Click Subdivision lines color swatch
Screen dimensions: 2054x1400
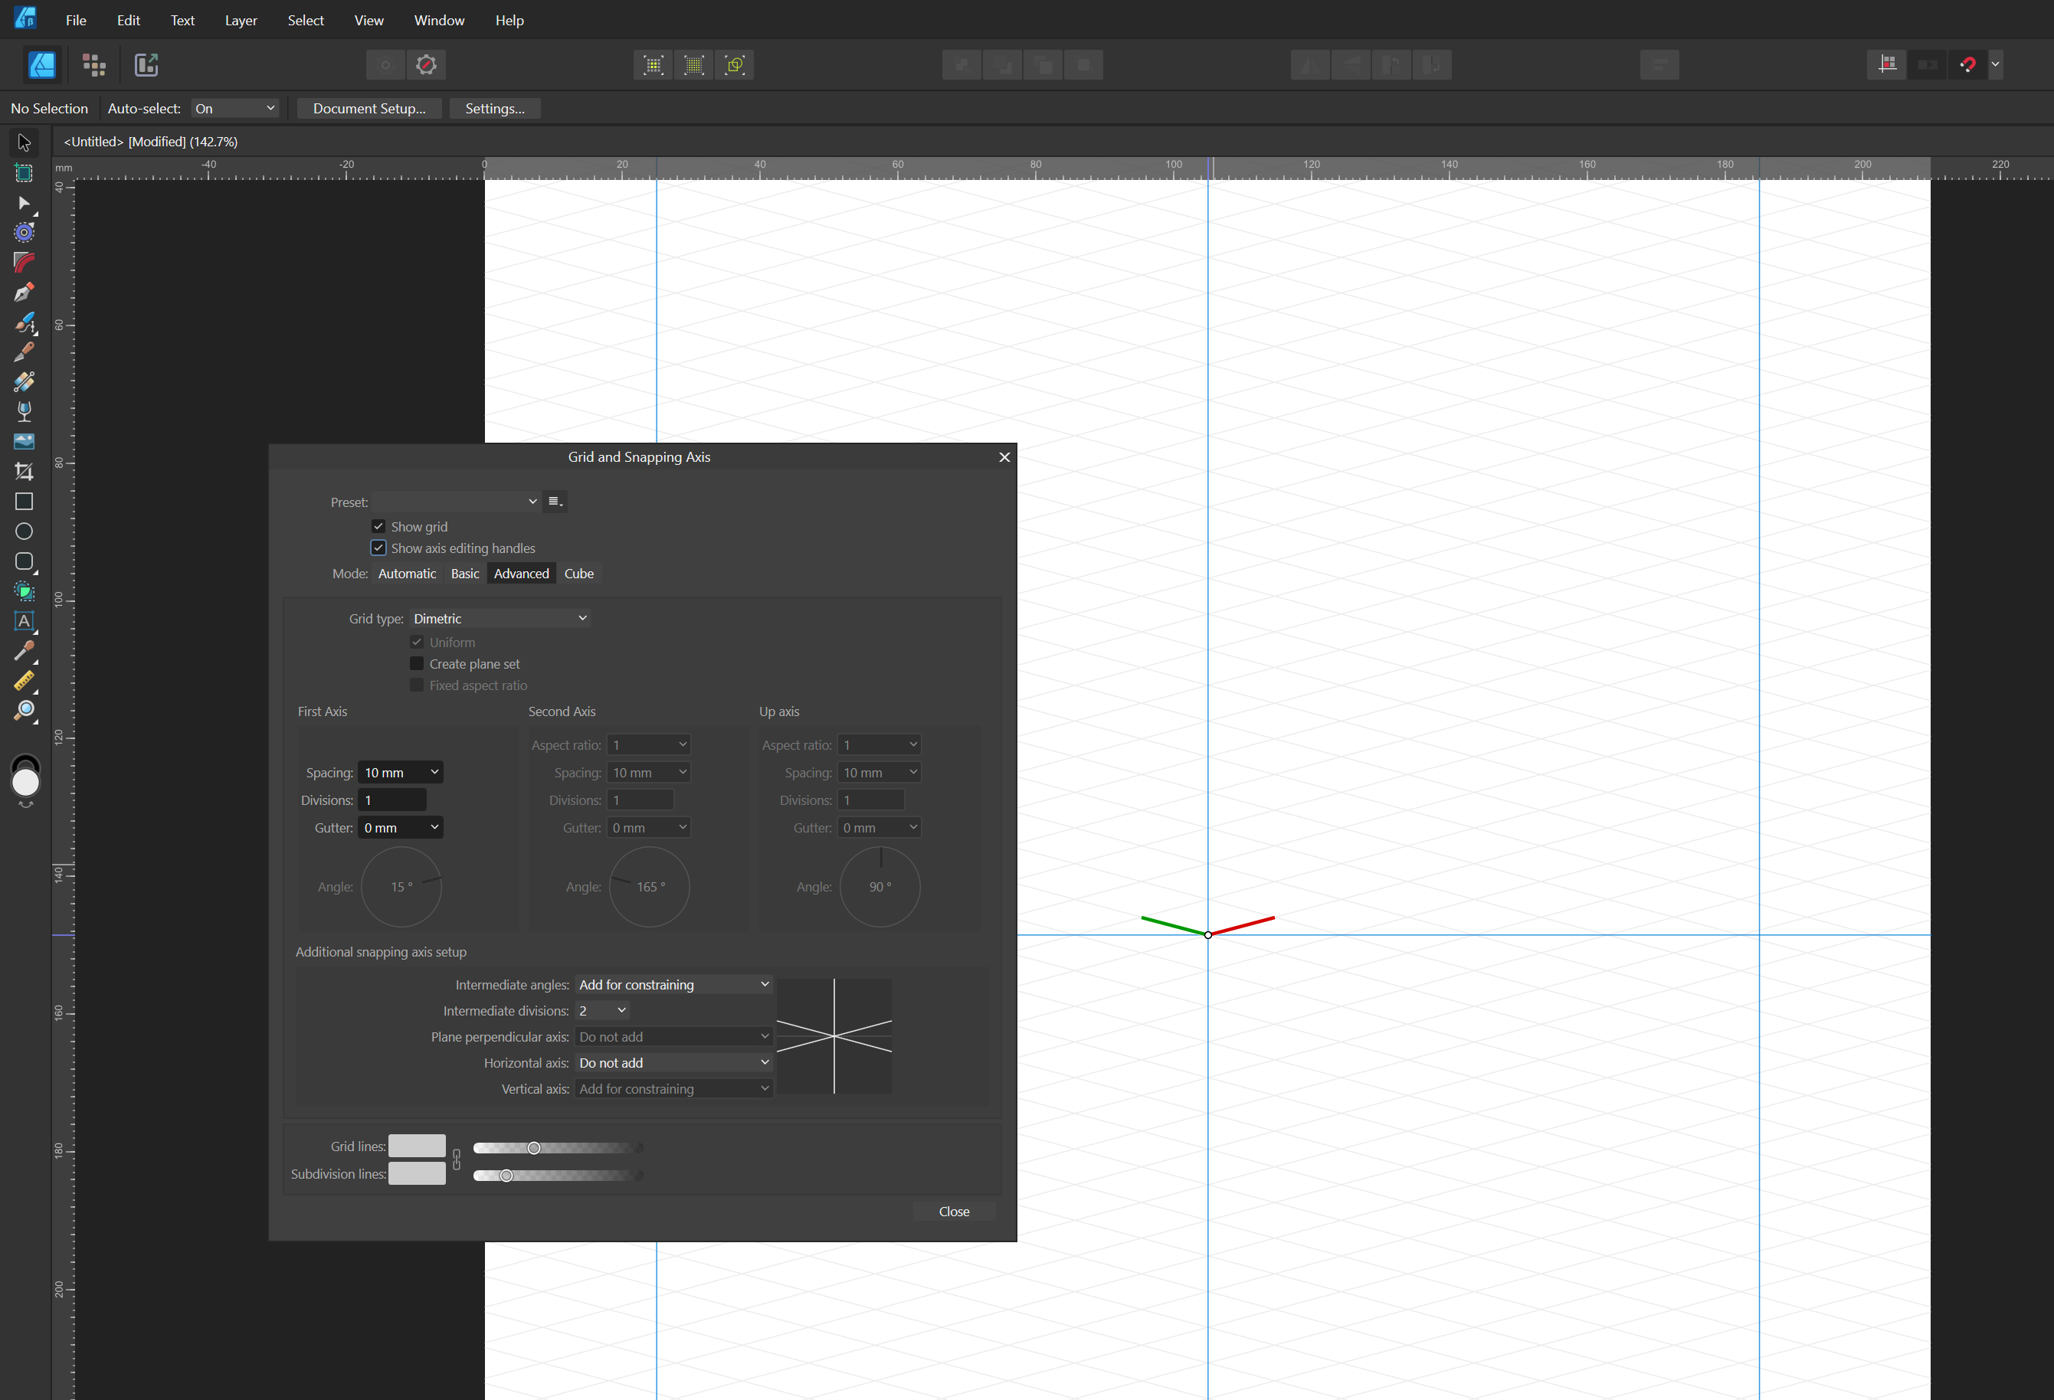pyautogui.click(x=418, y=1173)
